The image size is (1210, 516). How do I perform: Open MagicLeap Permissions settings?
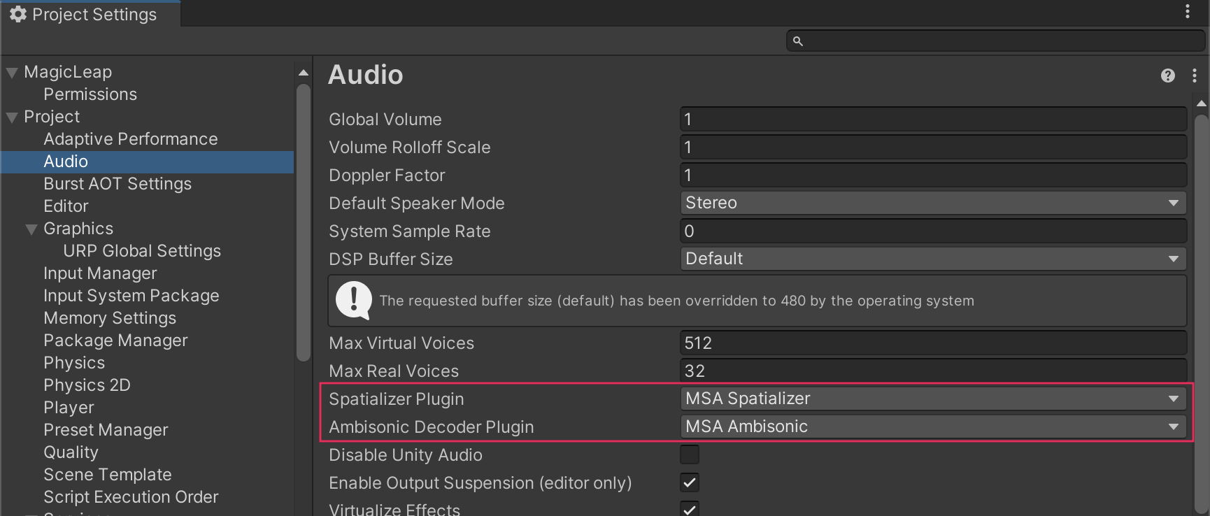click(x=90, y=94)
